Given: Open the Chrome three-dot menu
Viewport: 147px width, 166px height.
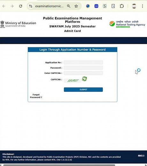Looking at the screenshot, I should 143,6.
